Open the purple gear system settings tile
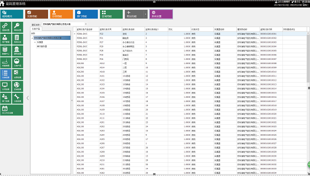Screen dimensions: 310x176 (x=161, y=14)
